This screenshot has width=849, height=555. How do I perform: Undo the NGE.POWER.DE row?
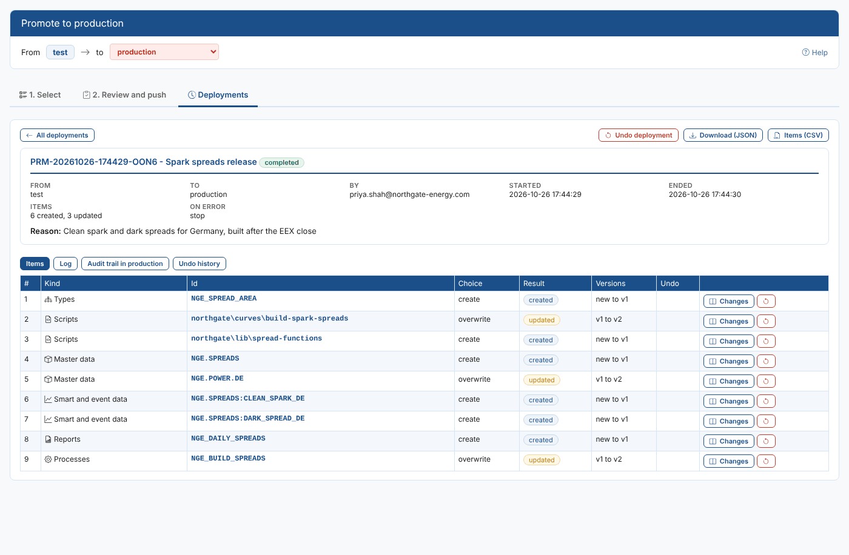(766, 381)
